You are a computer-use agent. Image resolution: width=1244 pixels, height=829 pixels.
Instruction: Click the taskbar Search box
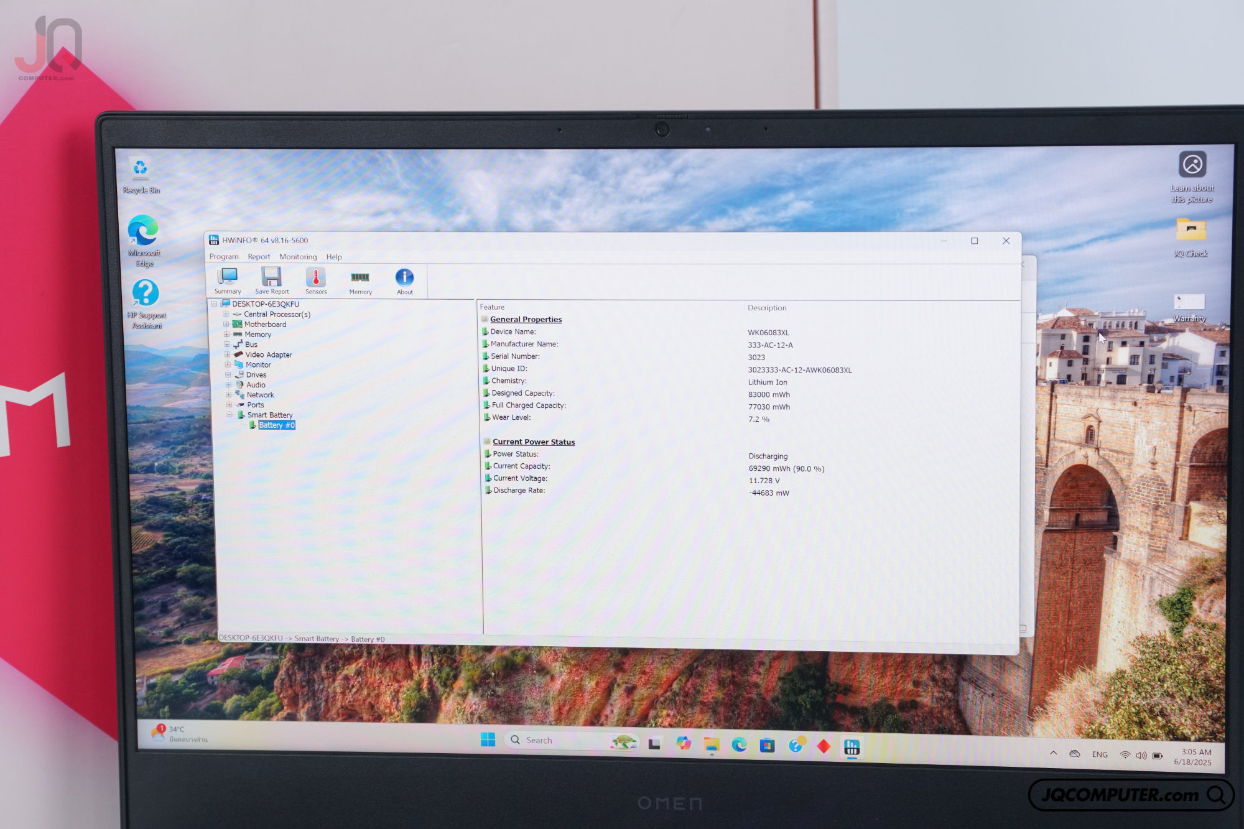(x=572, y=741)
